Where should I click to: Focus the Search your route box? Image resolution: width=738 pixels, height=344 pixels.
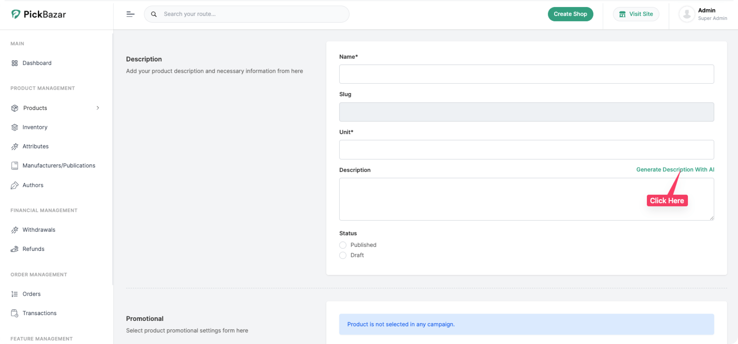[246, 14]
